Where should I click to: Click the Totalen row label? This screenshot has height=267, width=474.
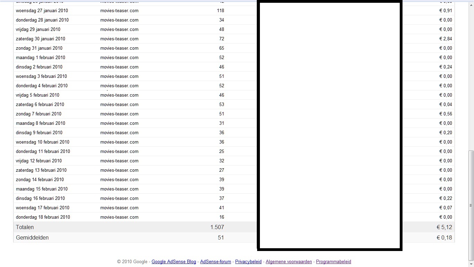coord(25,227)
